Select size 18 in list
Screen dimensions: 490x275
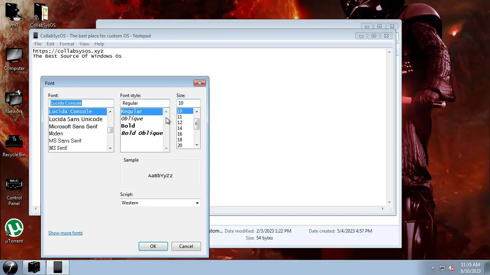click(x=185, y=140)
